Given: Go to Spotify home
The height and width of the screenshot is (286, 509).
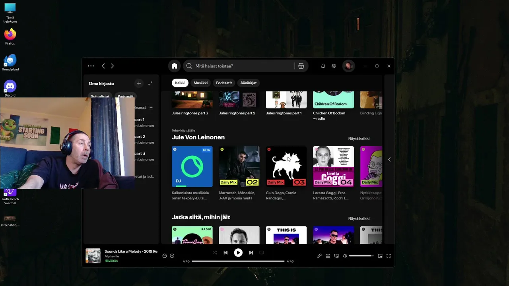Looking at the screenshot, I should [174, 66].
